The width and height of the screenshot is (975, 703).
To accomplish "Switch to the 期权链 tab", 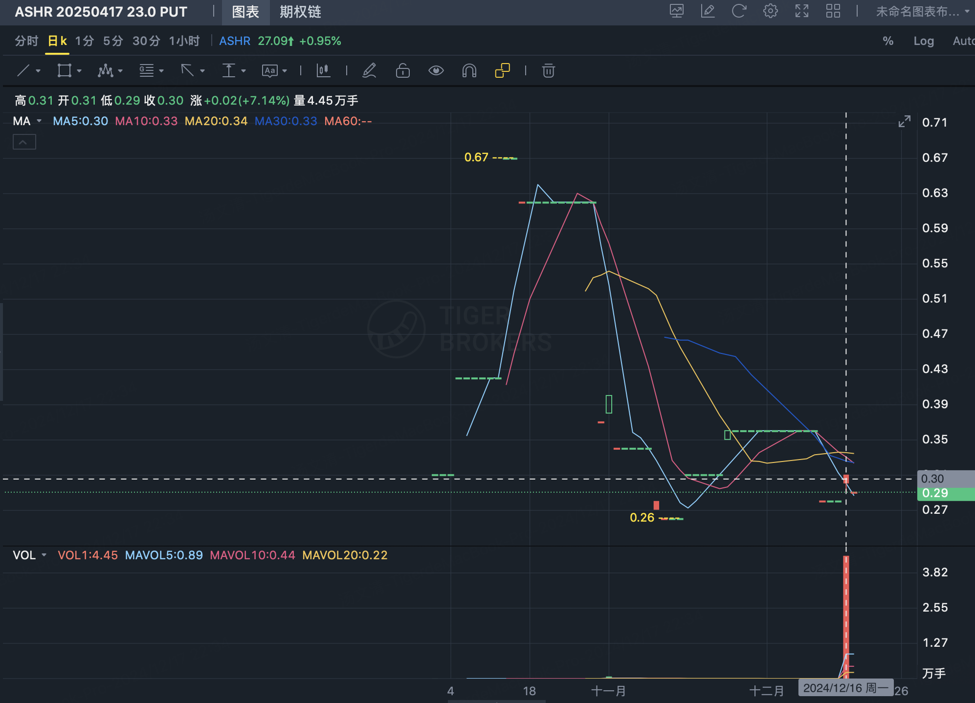I will click(x=300, y=12).
